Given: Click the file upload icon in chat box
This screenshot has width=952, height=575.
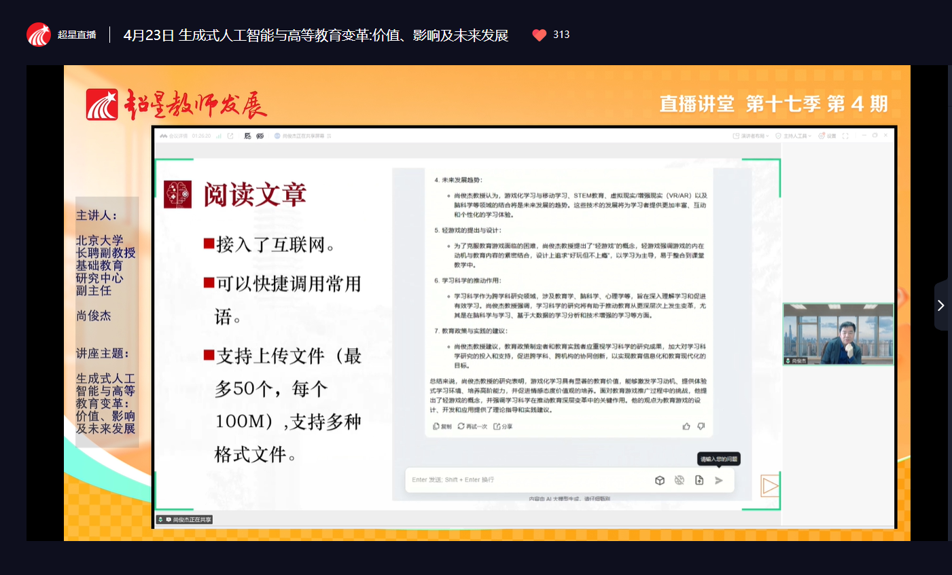Looking at the screenshot, I should 699,481.
